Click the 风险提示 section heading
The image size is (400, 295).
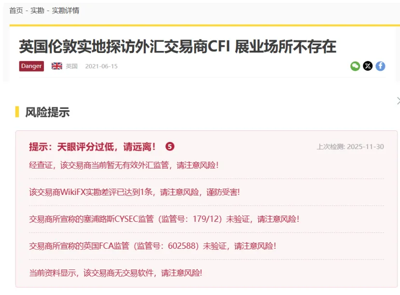pos(47,112)
